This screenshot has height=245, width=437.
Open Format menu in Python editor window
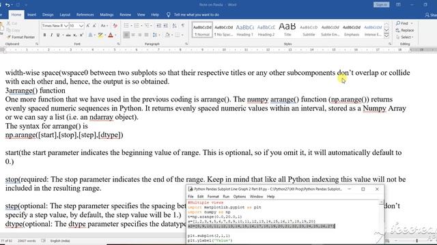(x=213, y=197)
